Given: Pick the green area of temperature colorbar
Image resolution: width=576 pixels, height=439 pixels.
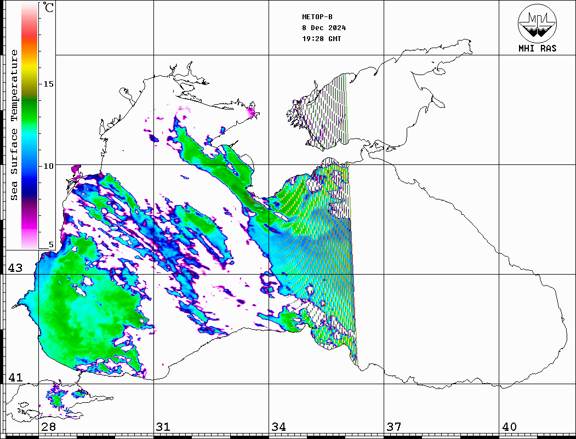Looking at the screenshot, I should pos(30,110).
